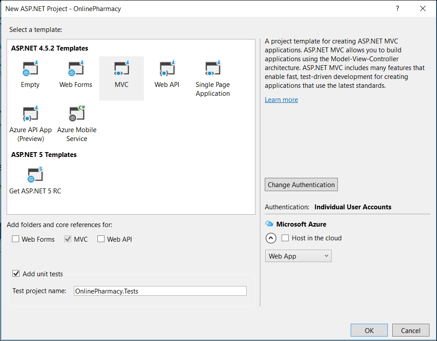Click the Azure API App (Preview) label
Image resolution: width=437 pixels, height=341 pixels.
click(31, 134)
